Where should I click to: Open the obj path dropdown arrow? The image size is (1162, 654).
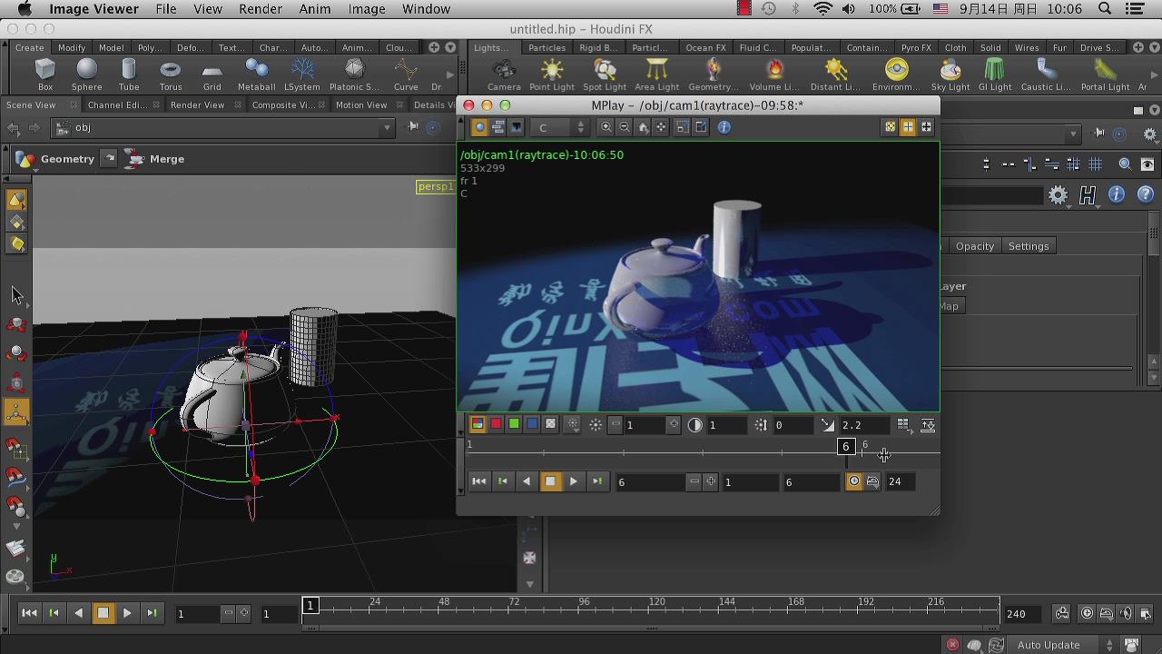pos(388,127)
